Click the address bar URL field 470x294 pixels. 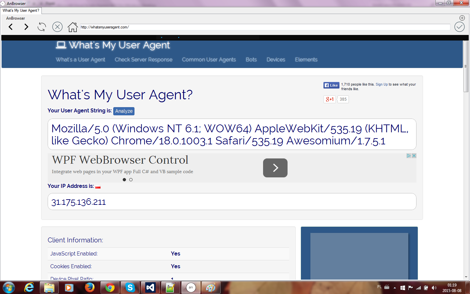265,27
